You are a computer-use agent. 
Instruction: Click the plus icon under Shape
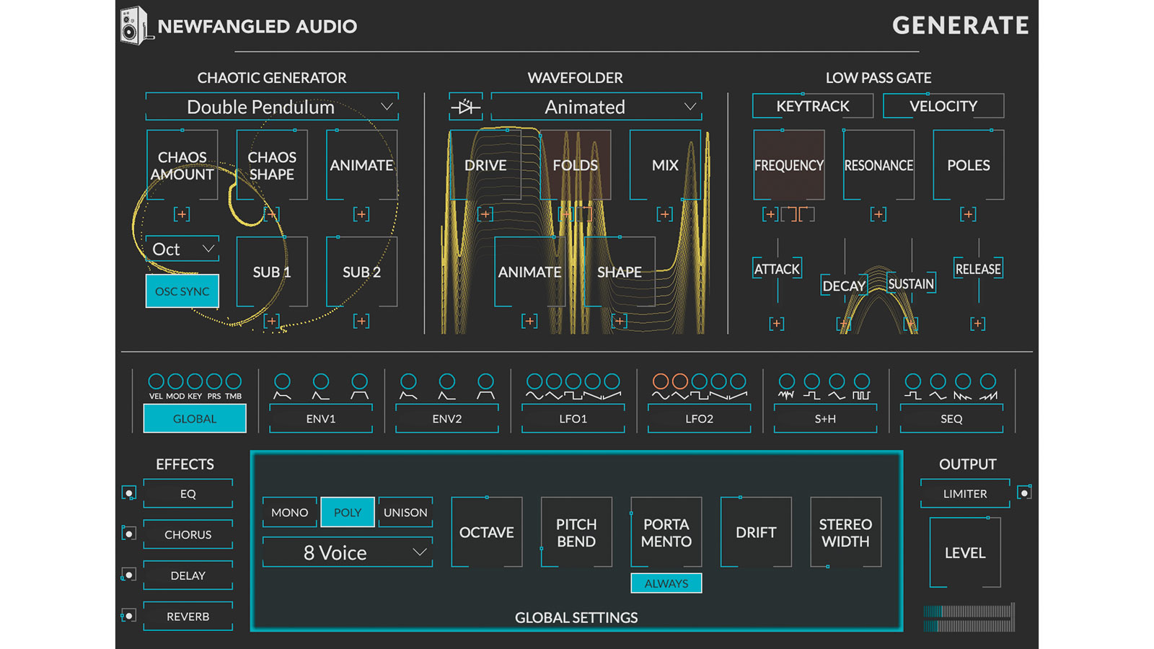620,321
